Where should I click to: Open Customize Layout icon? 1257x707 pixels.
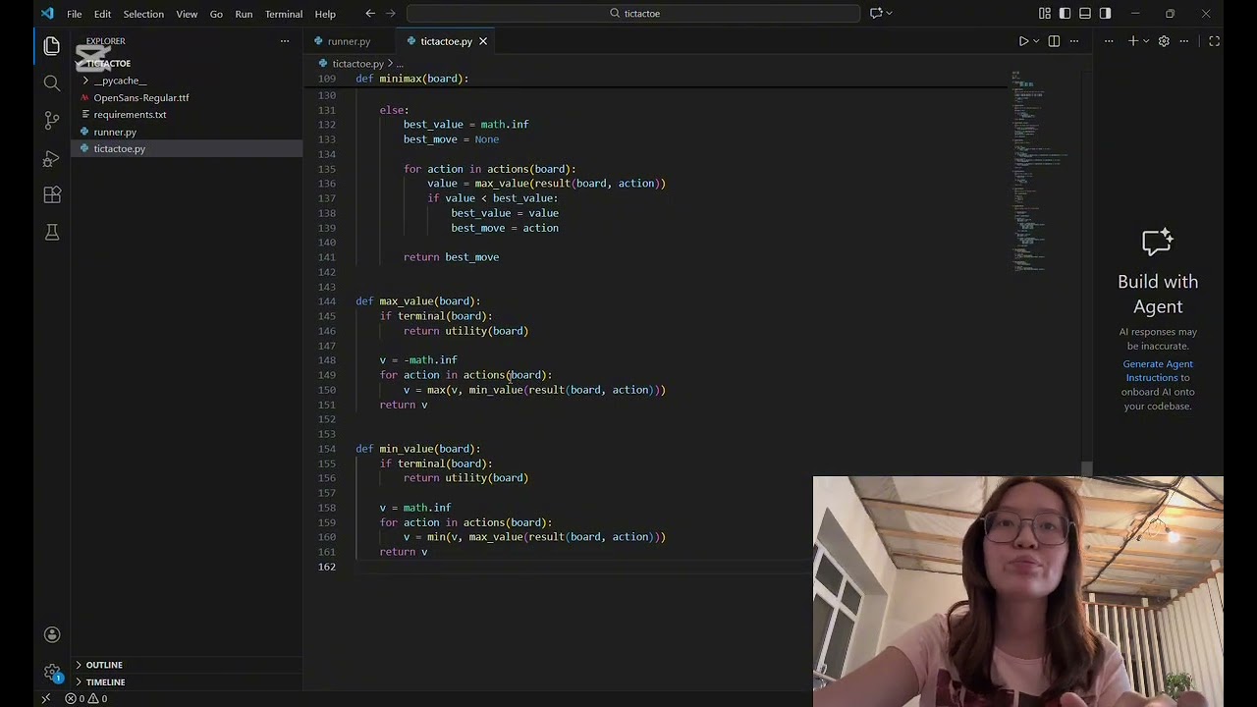pyautogui.click(x=1044, y=14)
